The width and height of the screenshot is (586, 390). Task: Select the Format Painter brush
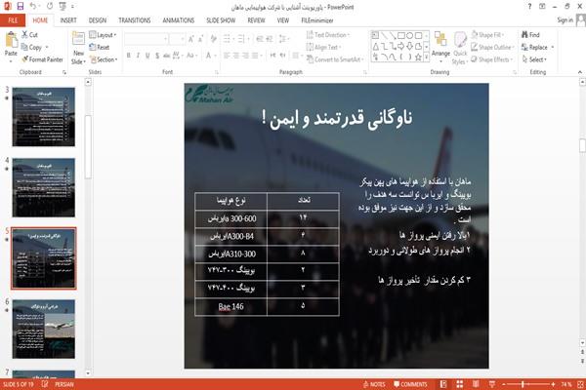pos(25,59)
